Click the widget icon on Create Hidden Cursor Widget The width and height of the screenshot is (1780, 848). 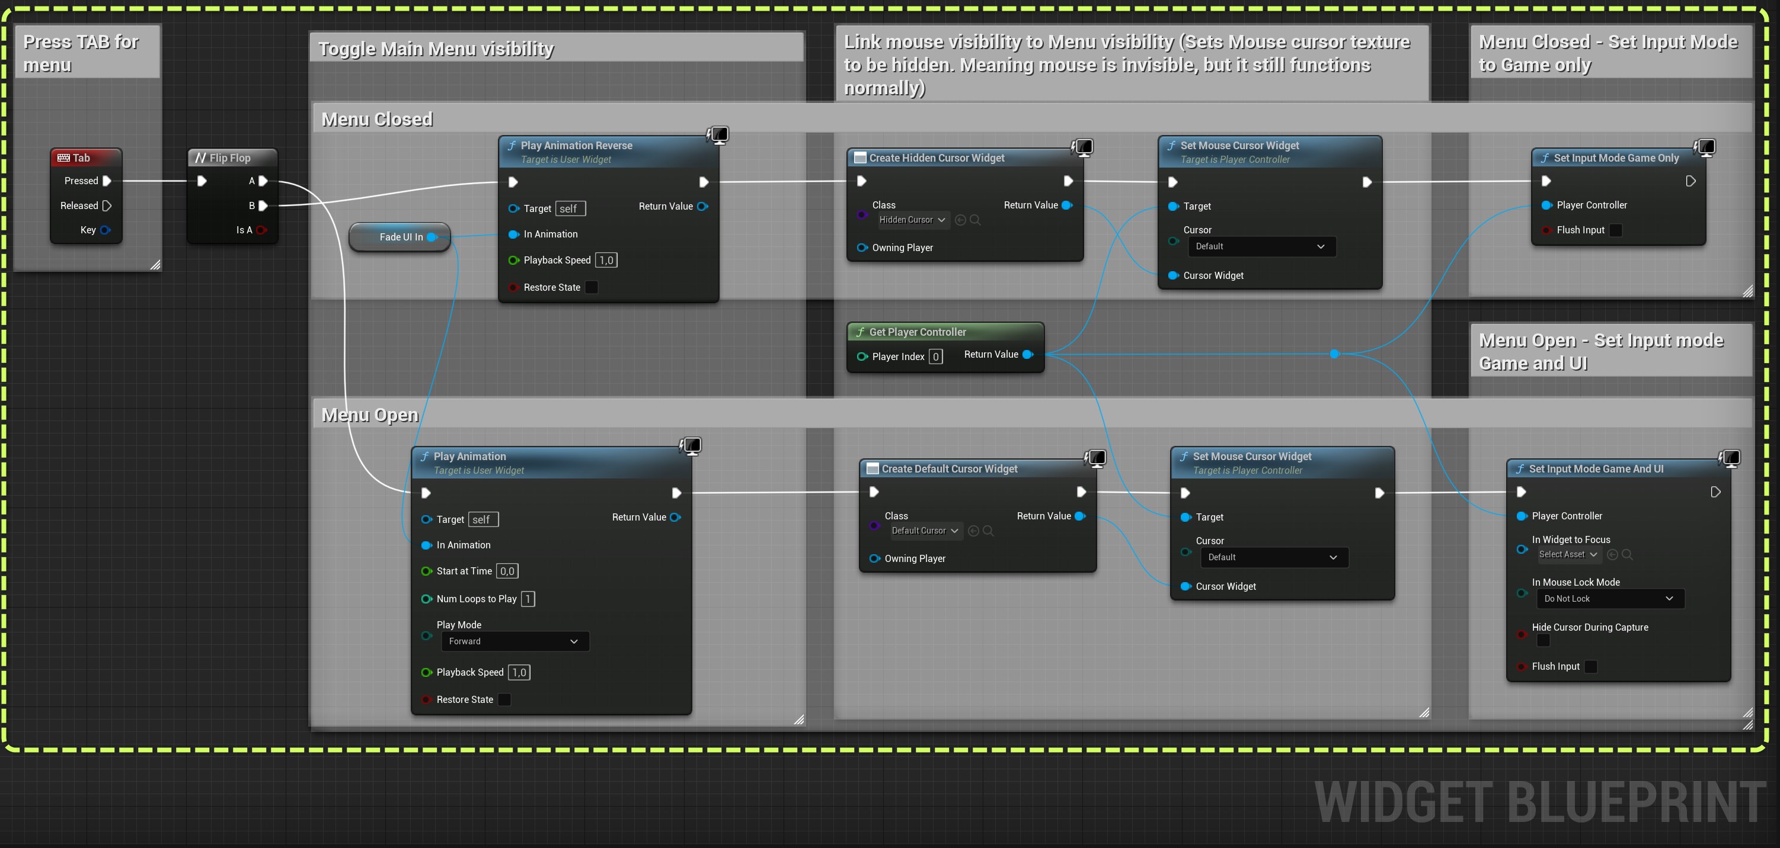(x=860, y=158)
